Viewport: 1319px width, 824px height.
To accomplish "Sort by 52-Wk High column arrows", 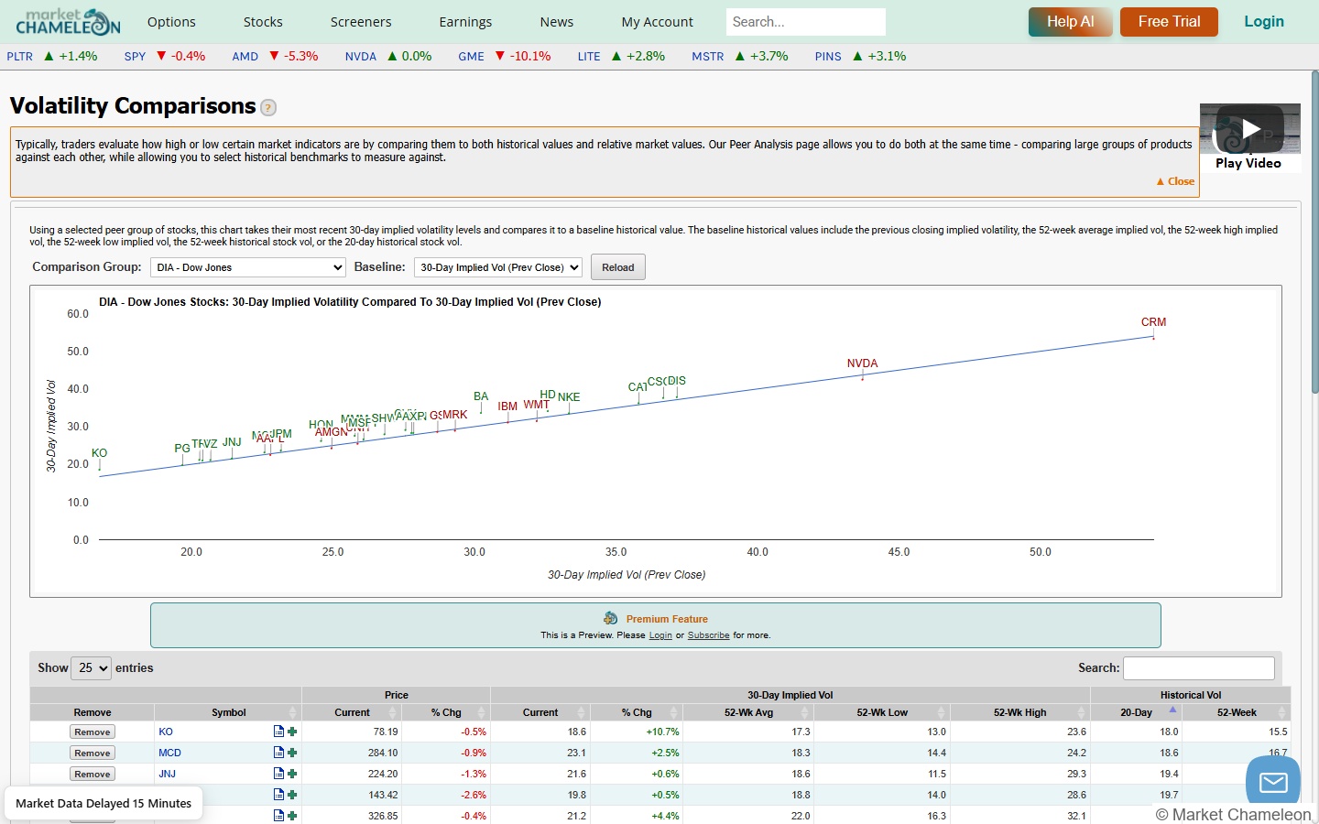I will 1082,712.
